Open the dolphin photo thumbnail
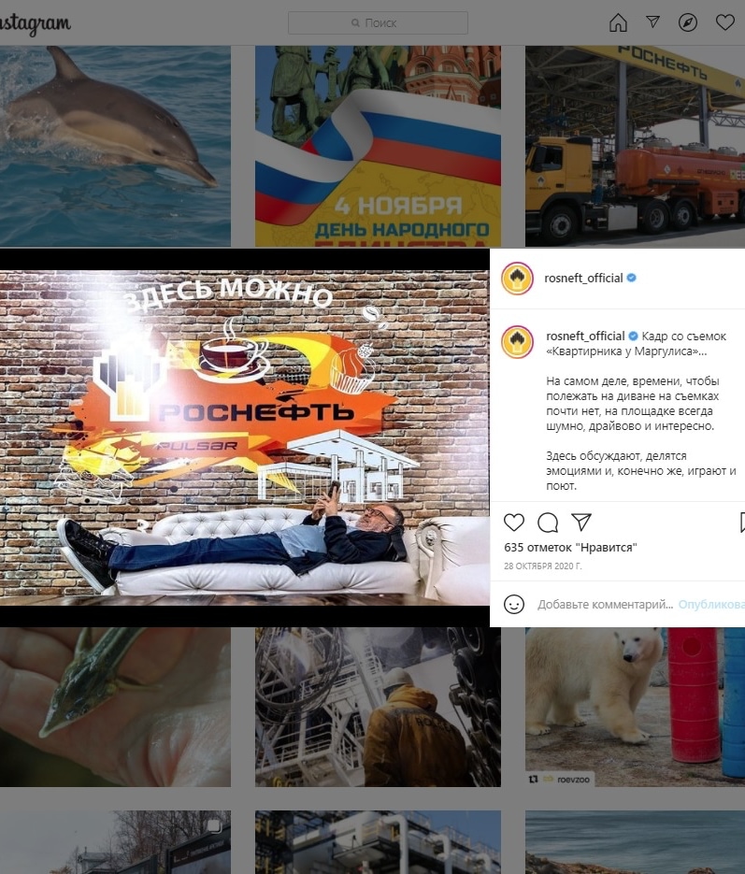 115,146
